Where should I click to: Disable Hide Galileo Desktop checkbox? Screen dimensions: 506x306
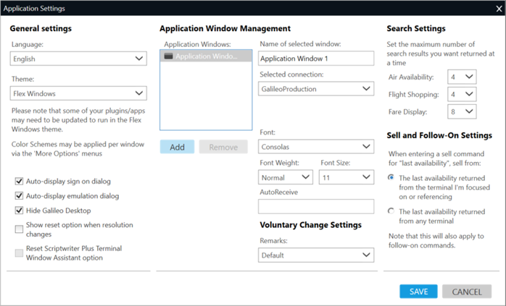pyautogui.click(x=19, y=211)
